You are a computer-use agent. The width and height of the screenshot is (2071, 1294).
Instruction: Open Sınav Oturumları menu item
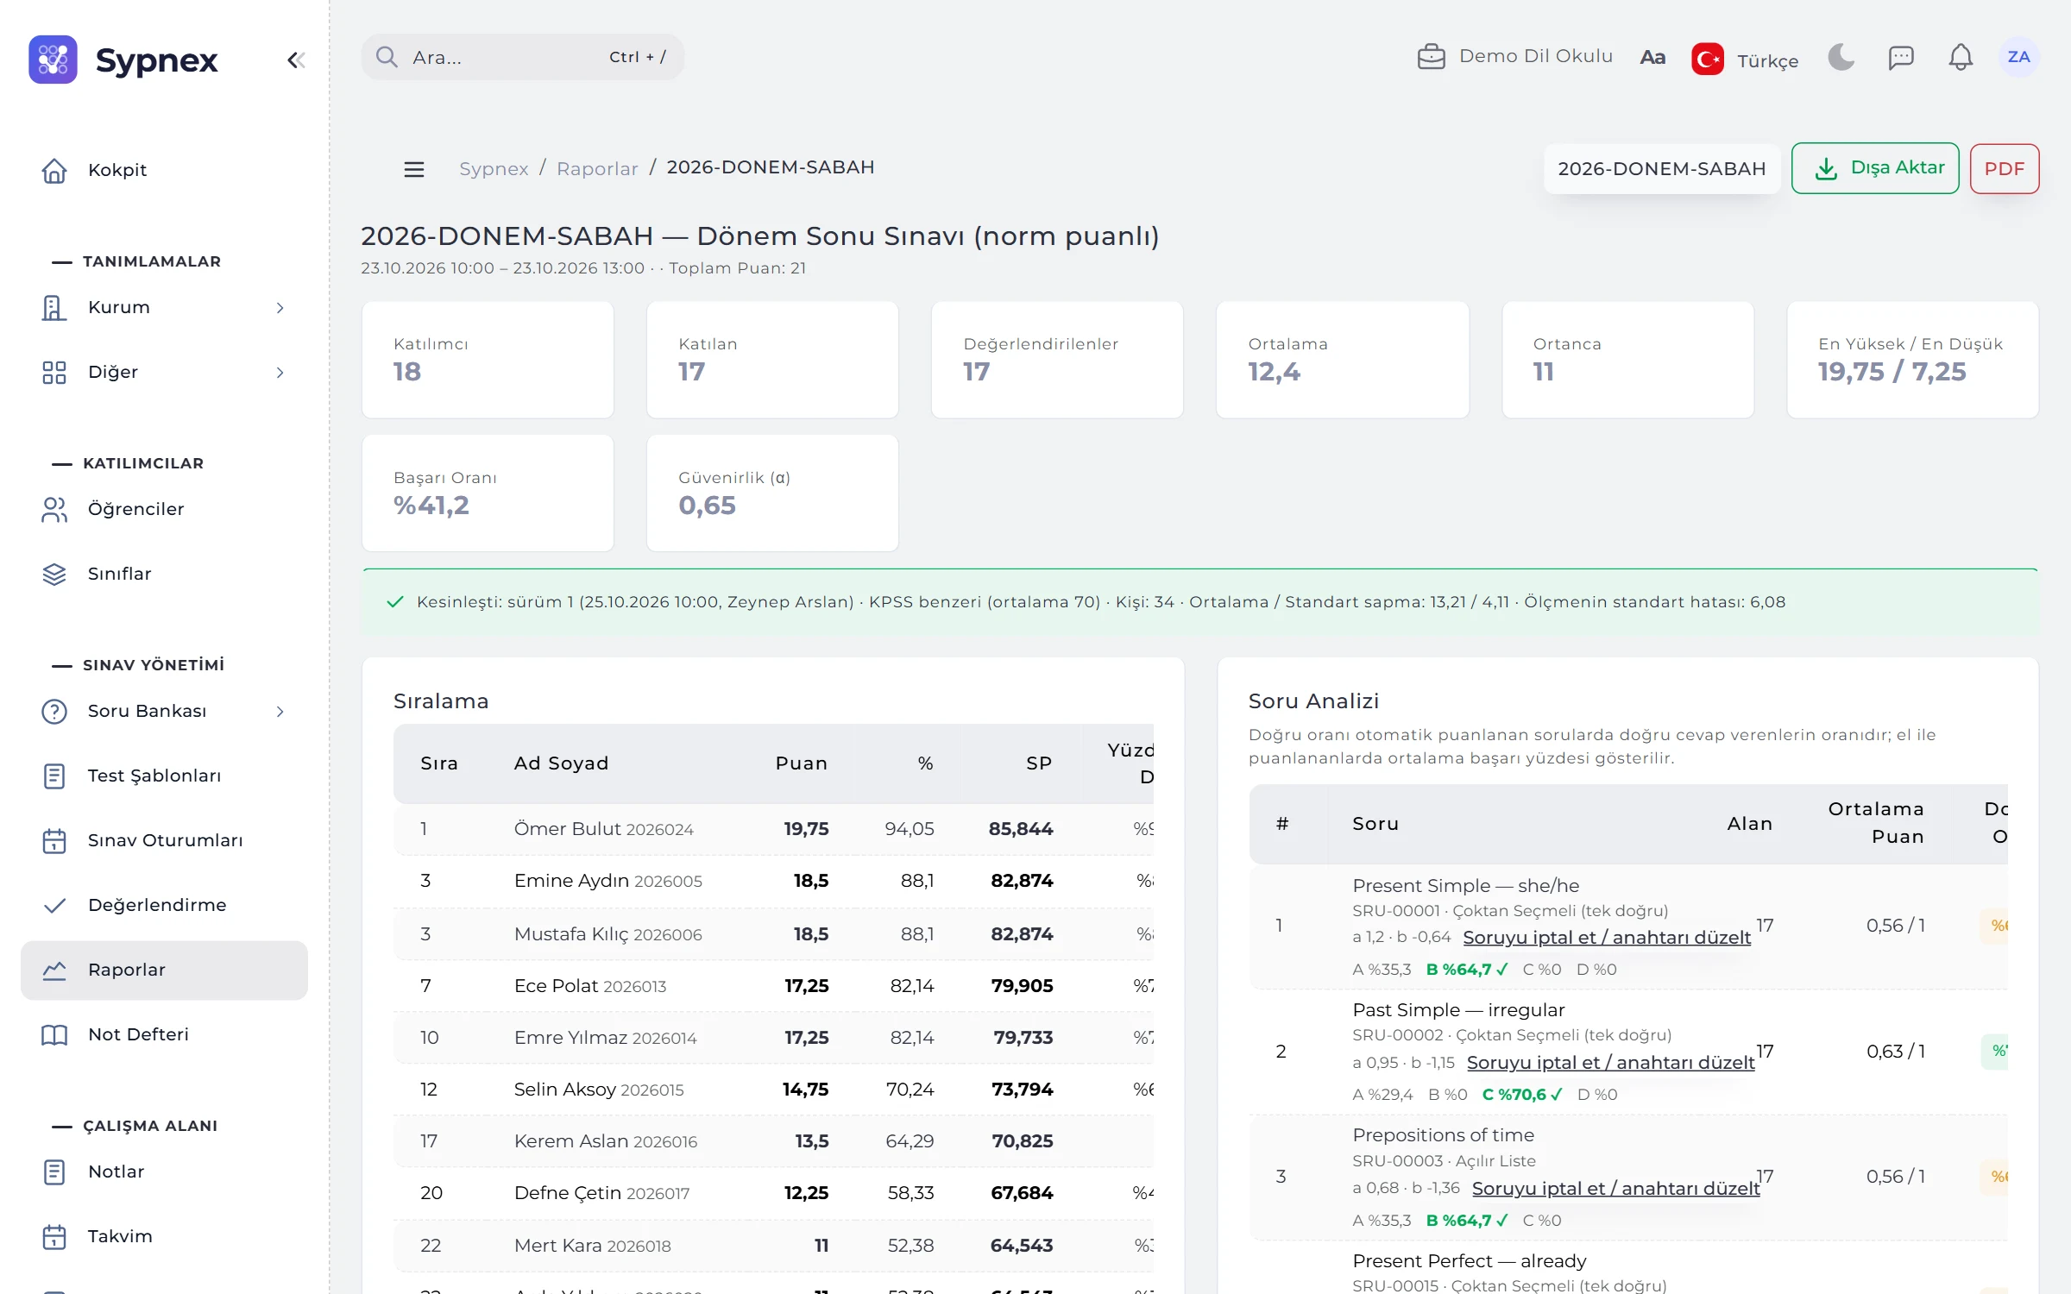click(x=164, y=840)
